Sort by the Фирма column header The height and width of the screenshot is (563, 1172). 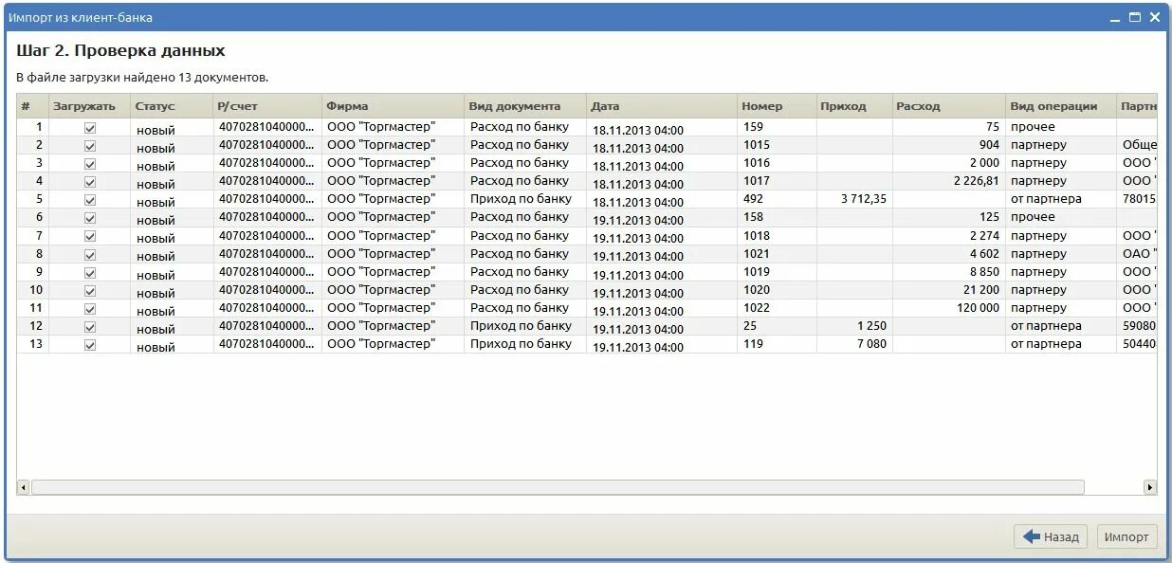[394, 106]
